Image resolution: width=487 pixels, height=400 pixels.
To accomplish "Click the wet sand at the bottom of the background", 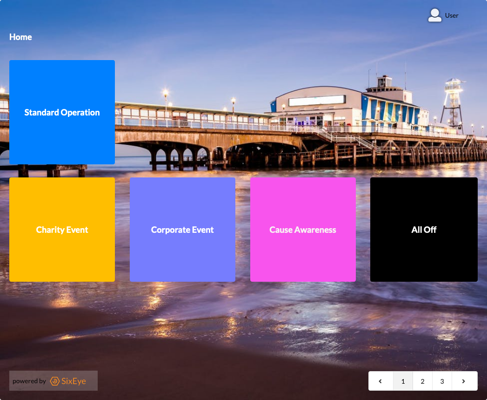I will point(233,363).
